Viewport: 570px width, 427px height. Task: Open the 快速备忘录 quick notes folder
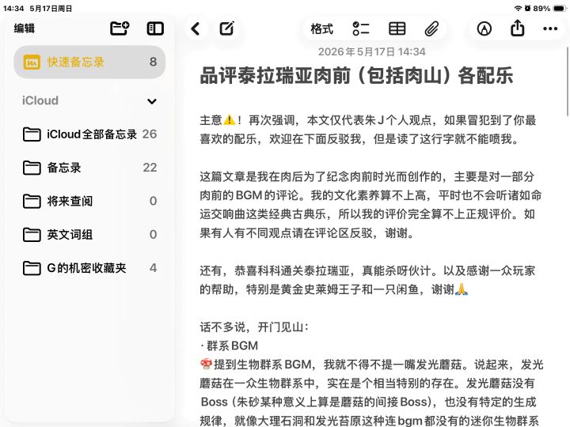point(89,62)
